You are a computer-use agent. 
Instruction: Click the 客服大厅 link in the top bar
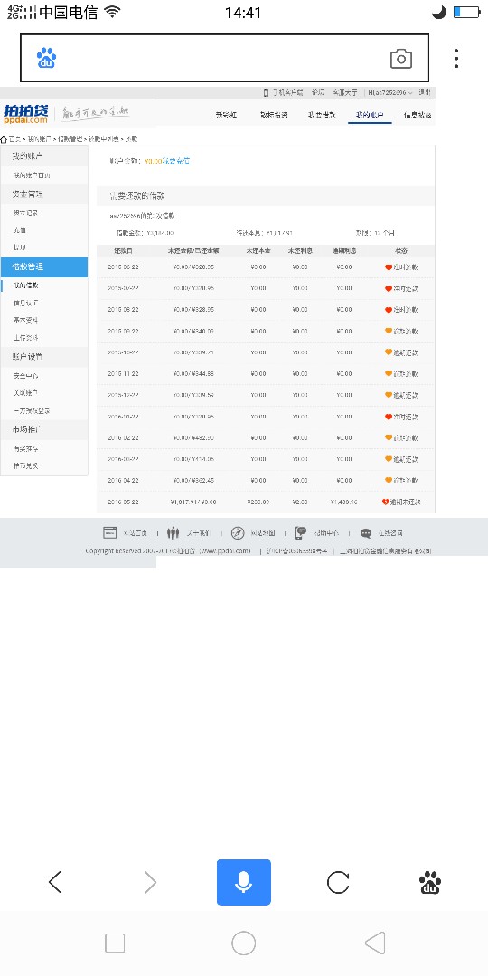[x=344, y=92]
